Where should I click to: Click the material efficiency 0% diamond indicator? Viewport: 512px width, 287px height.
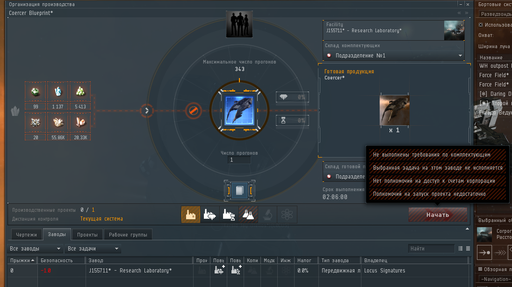(292, 97)
